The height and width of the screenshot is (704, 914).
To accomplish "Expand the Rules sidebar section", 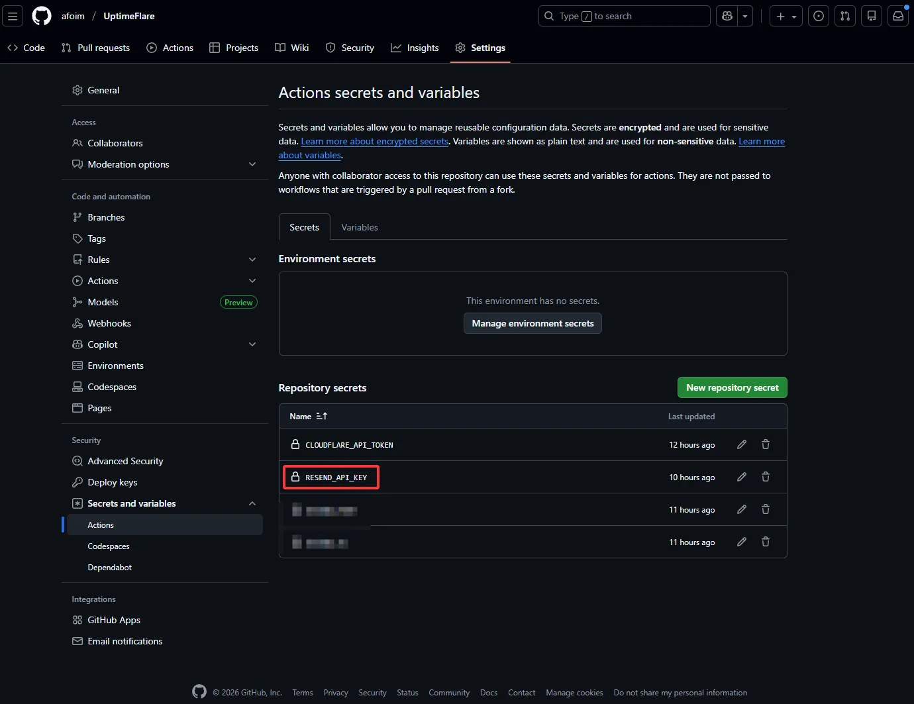I will (x=252, y=260).
